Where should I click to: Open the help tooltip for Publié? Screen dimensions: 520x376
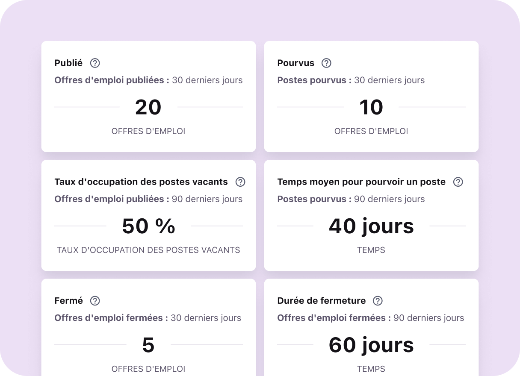tap(95, 63)
